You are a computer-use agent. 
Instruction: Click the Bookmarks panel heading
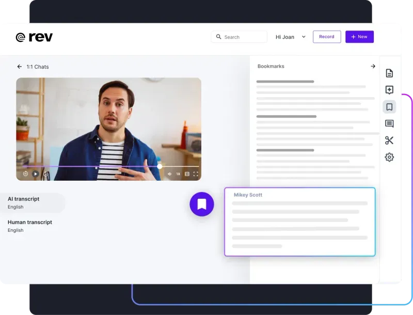tap(271, 67)
